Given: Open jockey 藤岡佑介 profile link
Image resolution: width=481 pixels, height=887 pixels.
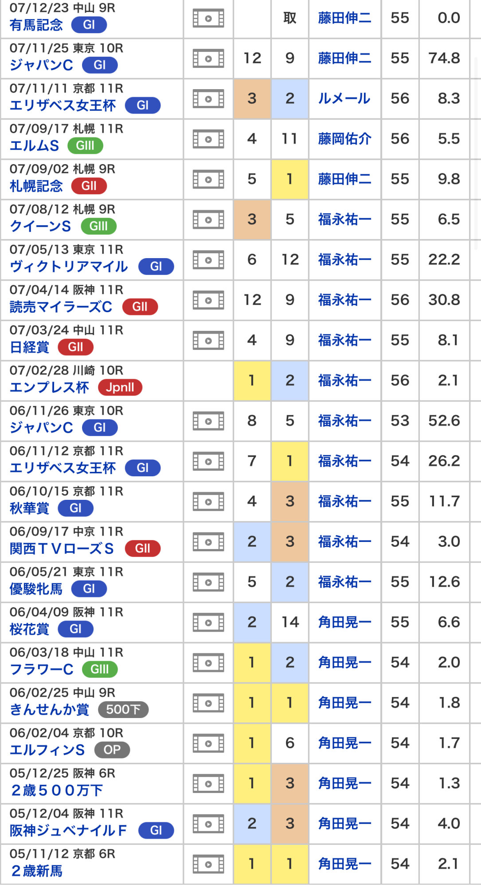Looking at the screenshot, I should click(344, 139).
